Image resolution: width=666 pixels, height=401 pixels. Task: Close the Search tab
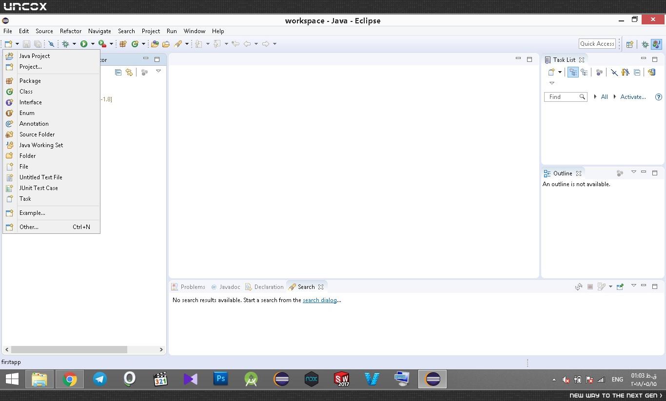click(321, 287)
